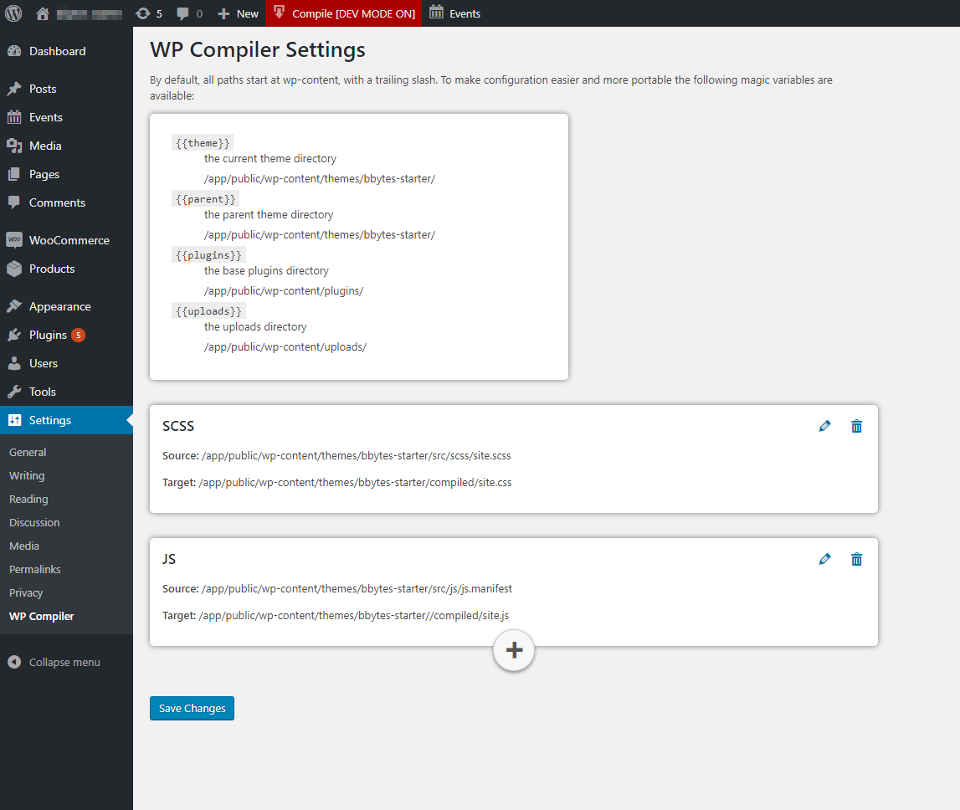960x810 pixels.
Task: Open General settings submenu
Action: (28, 453)
